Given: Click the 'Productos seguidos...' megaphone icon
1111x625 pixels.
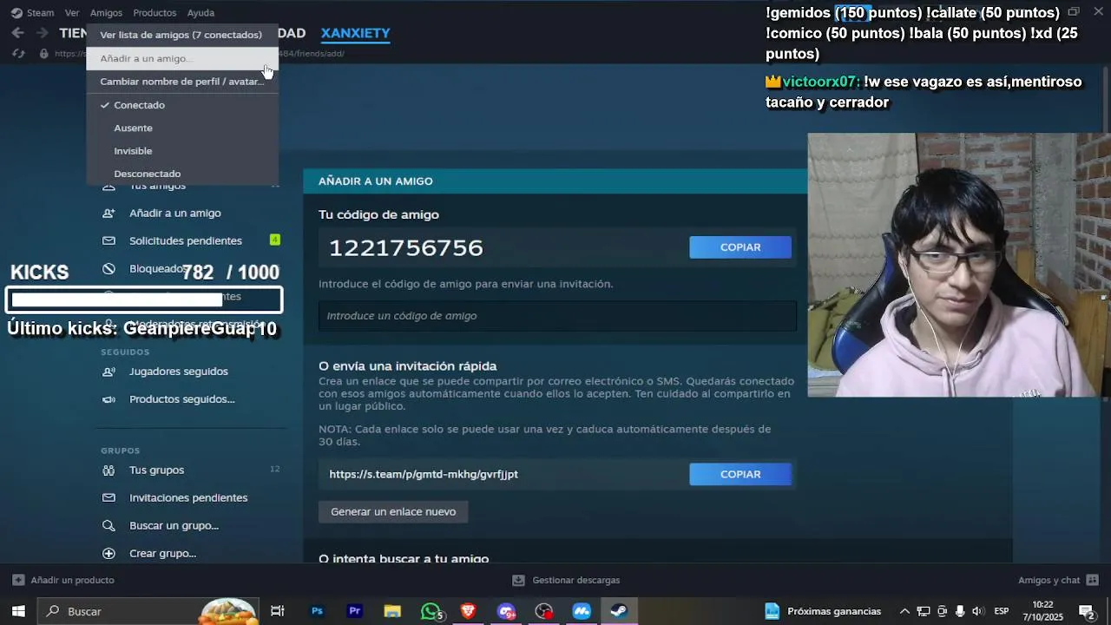Looking at the screenshot, I should tap(108, 399).
